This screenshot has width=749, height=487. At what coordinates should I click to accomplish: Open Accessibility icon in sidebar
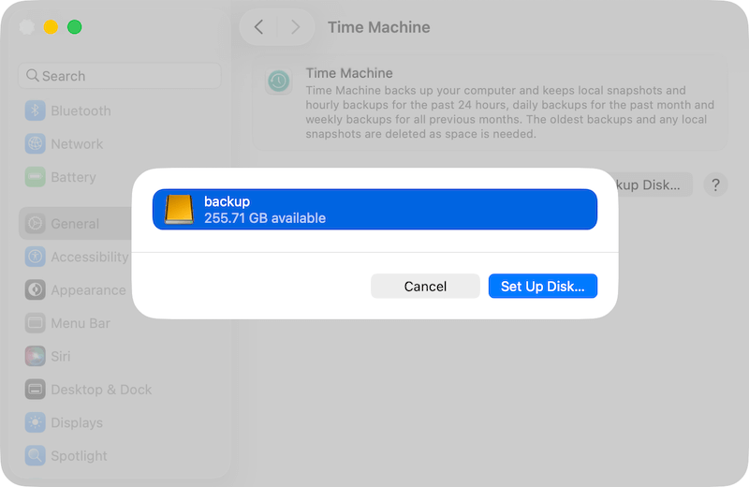pyautogui.click(x=35, y=257)
